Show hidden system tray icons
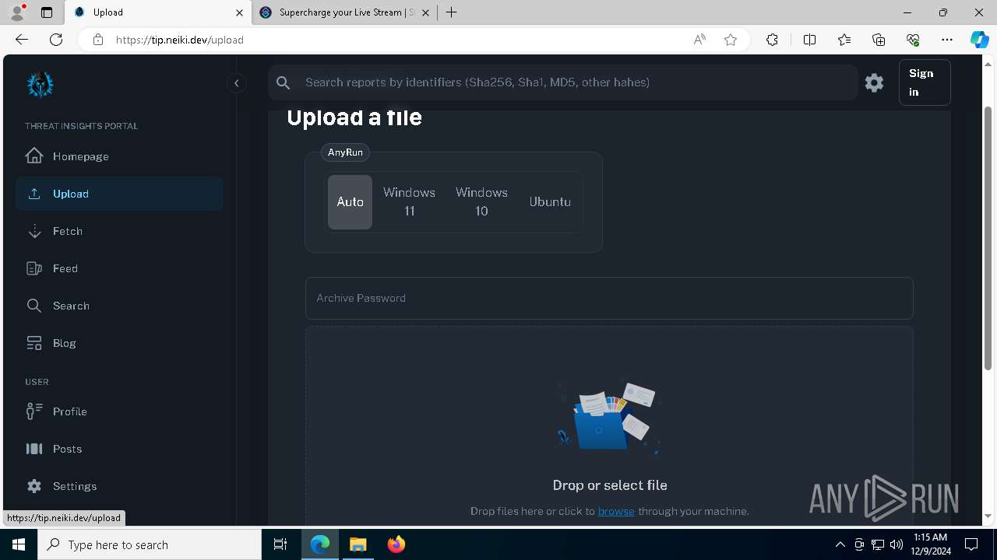Viewport: 997px width, 560px height. click(x=840, y=544)
